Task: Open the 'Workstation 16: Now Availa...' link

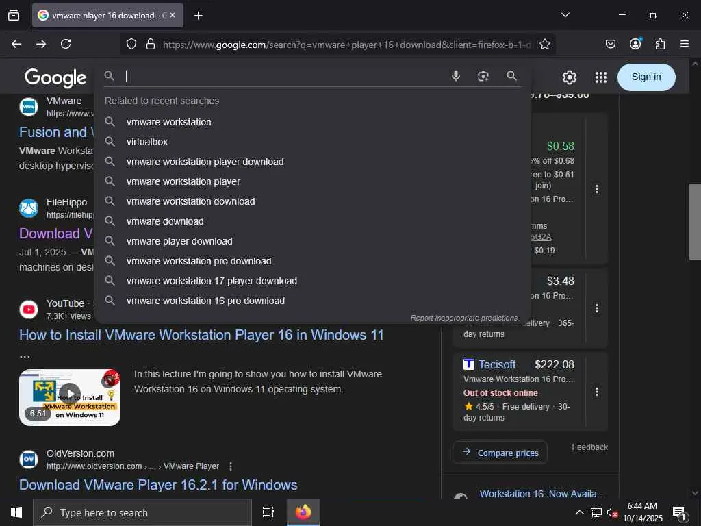Action: [542, 494]
